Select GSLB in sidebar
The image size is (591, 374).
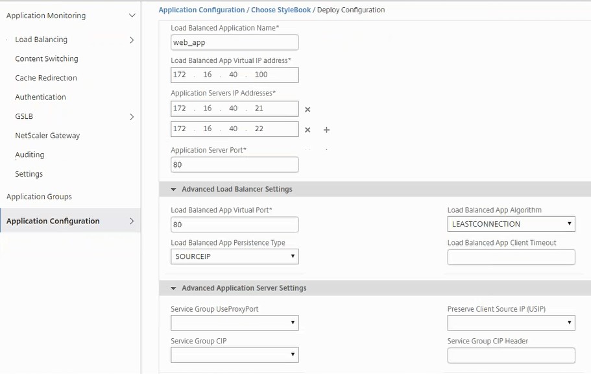(x=24, y=116)
